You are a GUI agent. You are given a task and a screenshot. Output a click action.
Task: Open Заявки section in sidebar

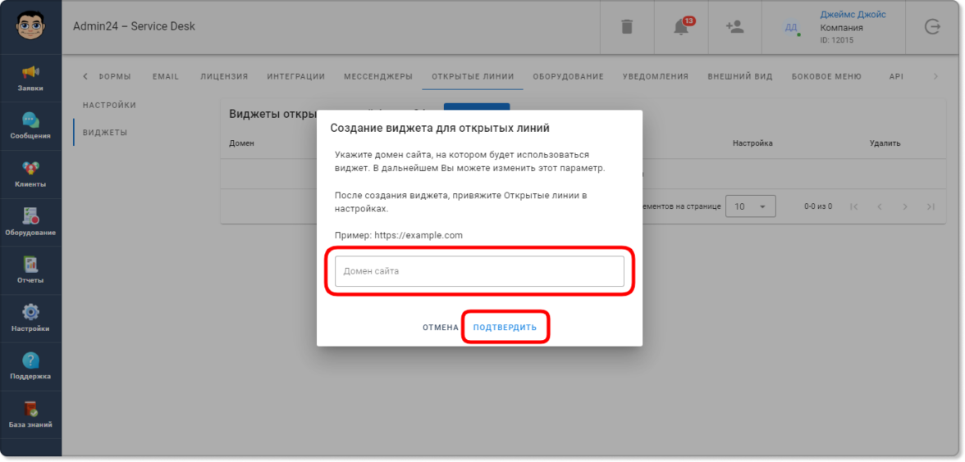31,78
